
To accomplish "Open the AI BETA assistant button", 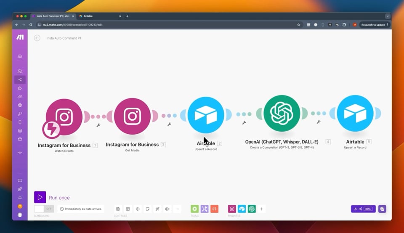I will (363, 209).
